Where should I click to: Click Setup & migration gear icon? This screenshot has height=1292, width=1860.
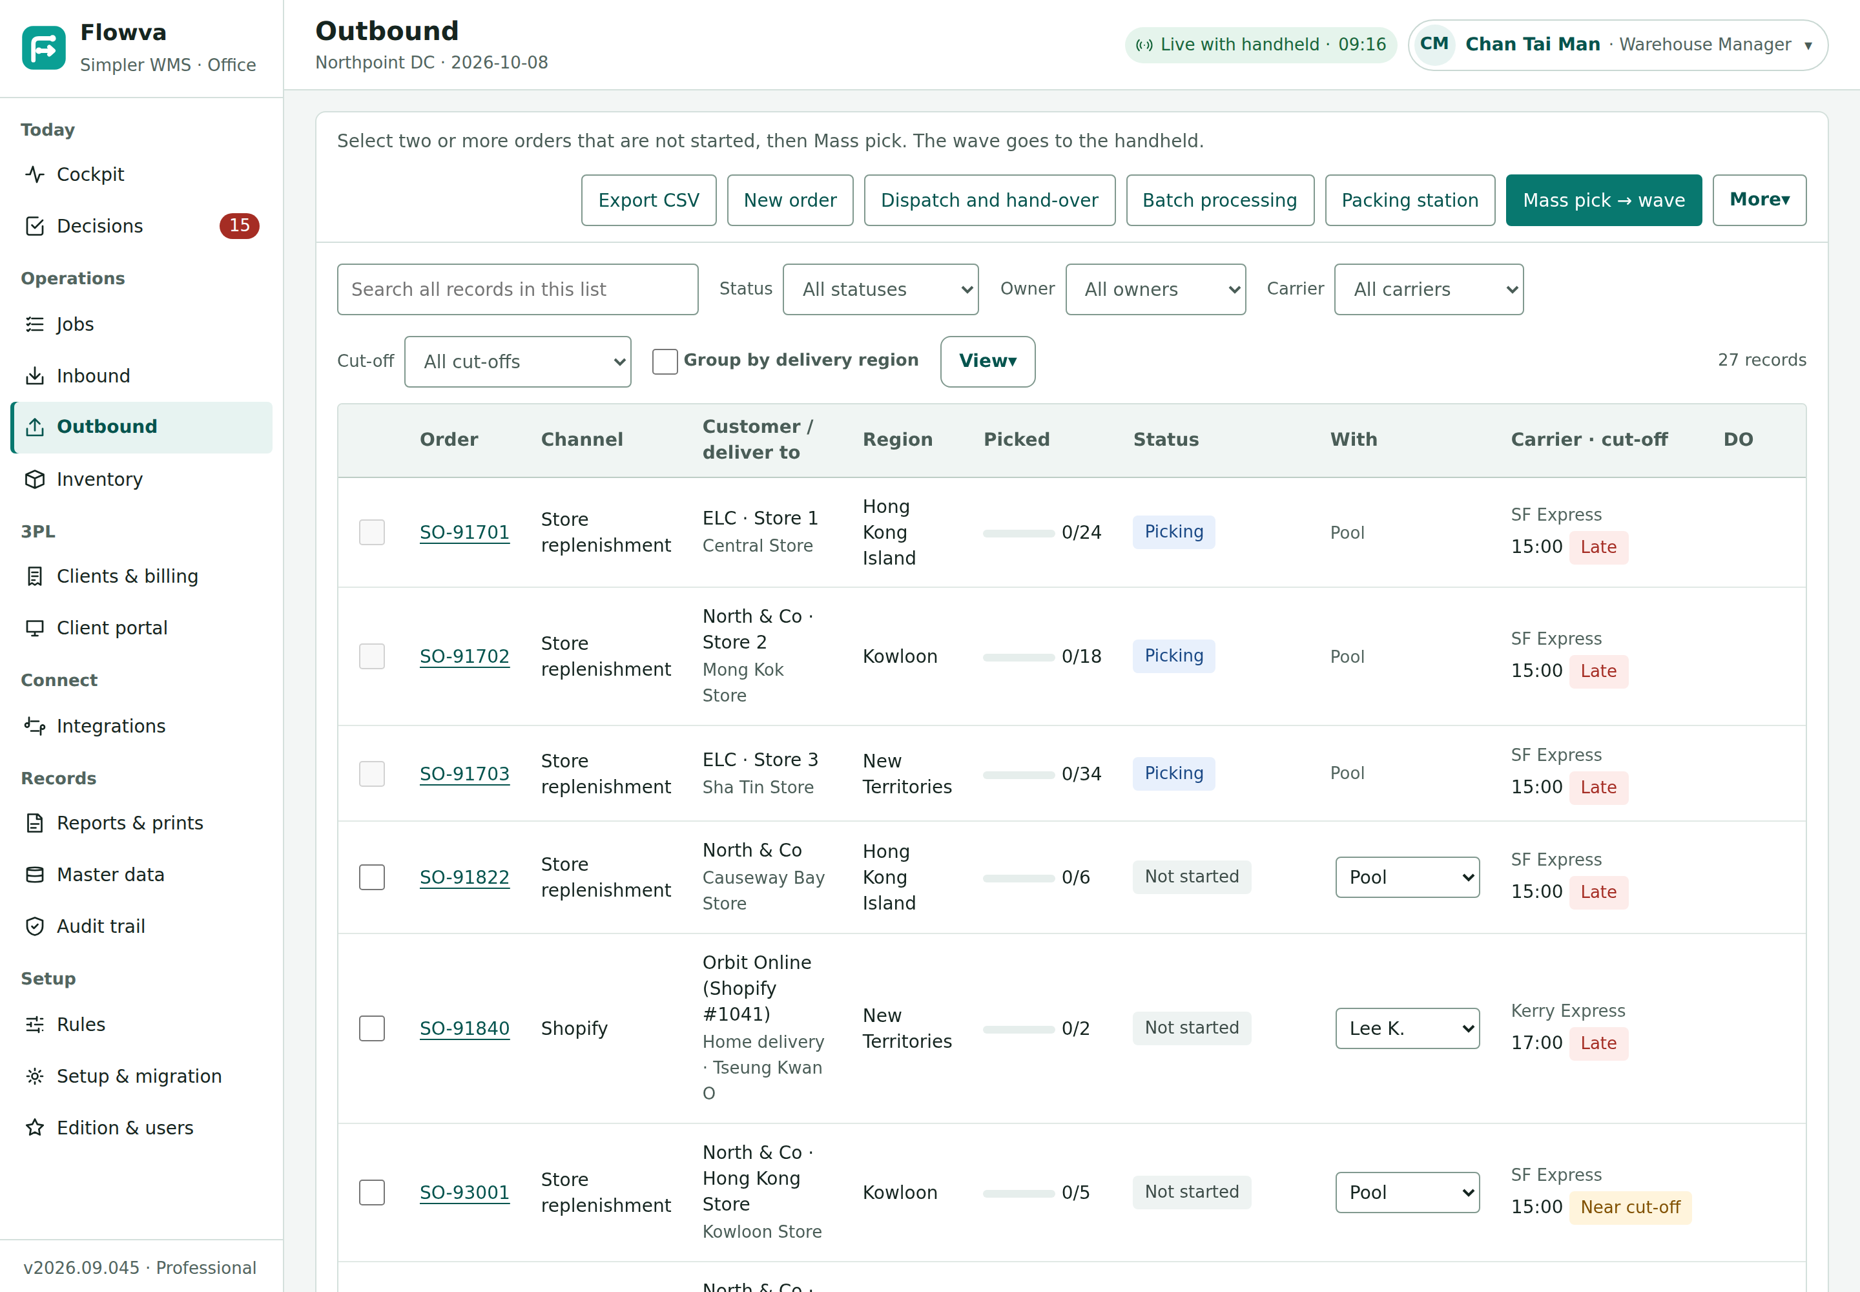(35, 1076)
